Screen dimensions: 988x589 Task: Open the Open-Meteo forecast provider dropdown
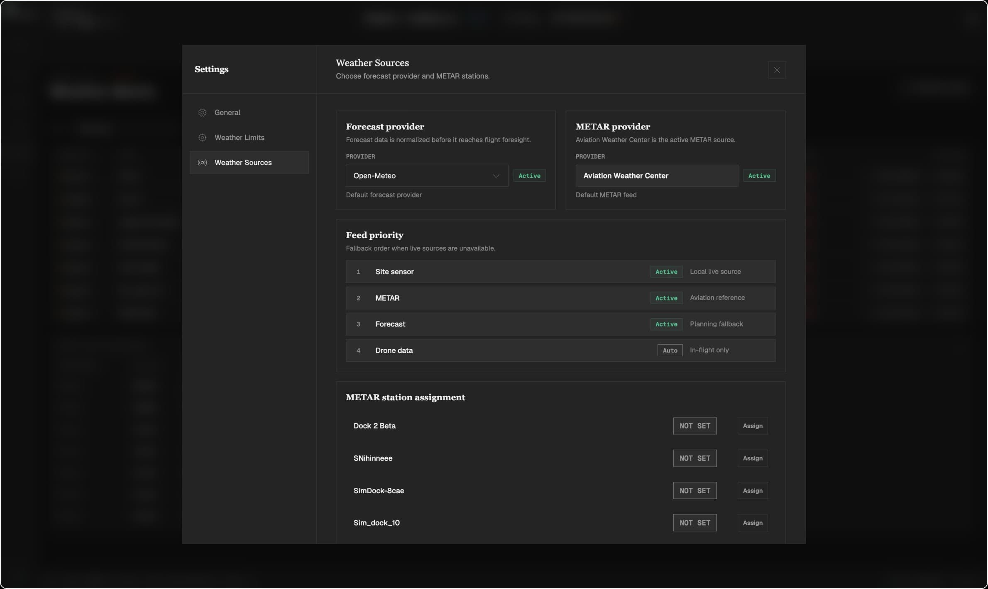pyautogui.click(x=427, y=176)
